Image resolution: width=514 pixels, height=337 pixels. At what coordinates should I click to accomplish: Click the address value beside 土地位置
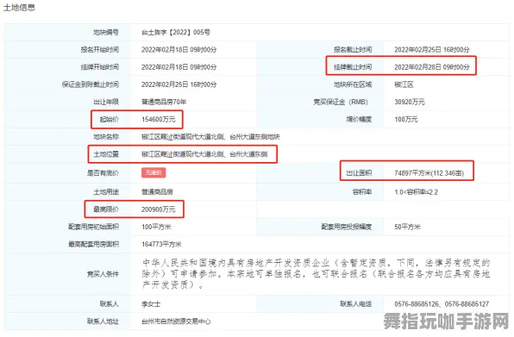pyautogui.click(x=204, y=154)
